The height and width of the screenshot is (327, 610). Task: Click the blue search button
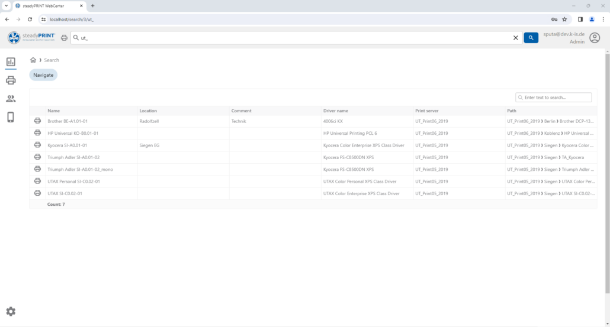(x=531, y=38)
